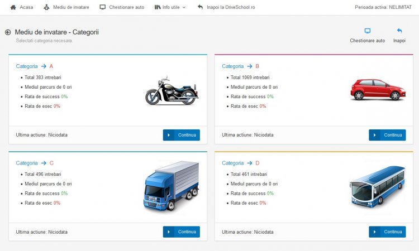This screenshot has width=419, height=251.
Task: Click the red letter D in card heading
Action: (258, 163)
